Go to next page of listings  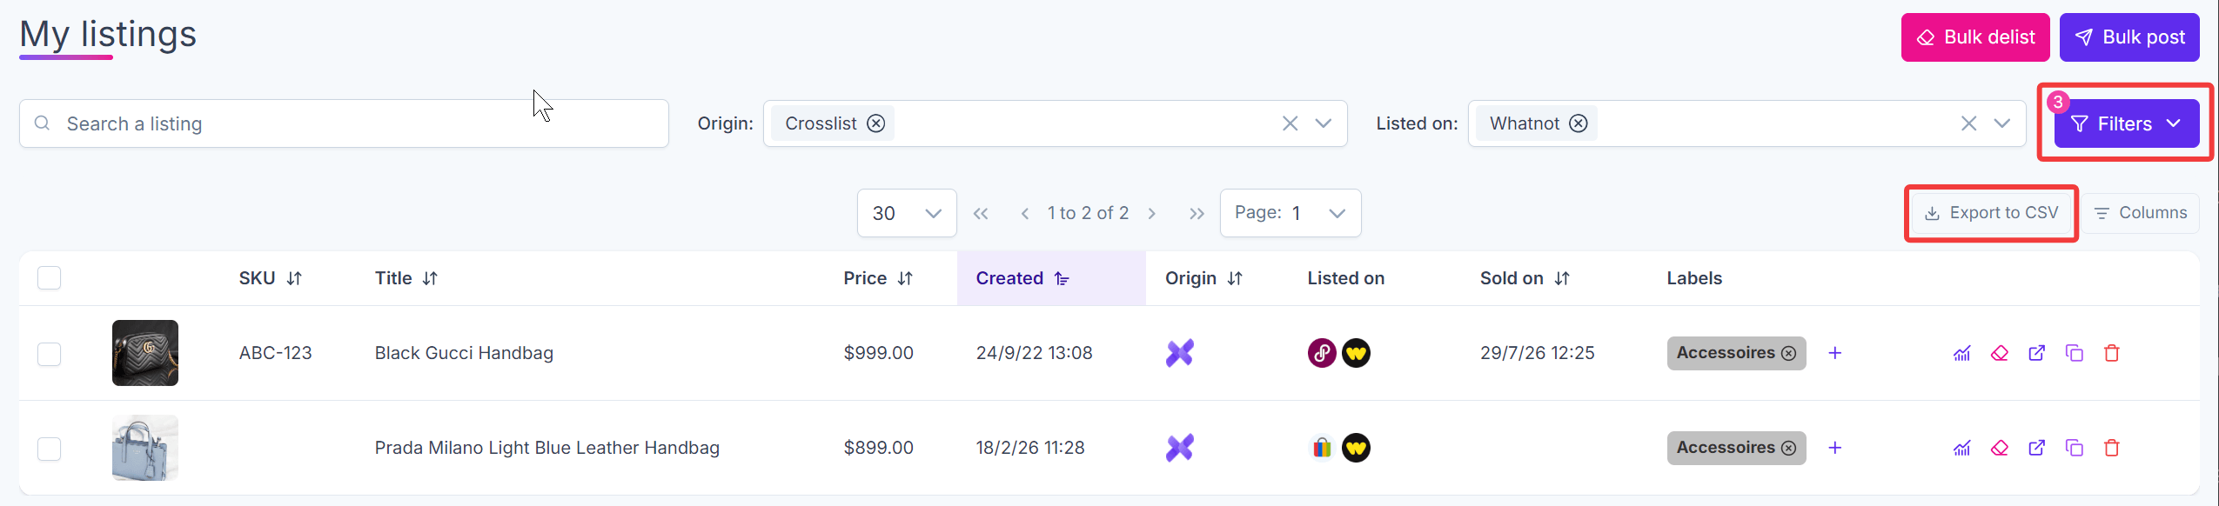1152,213
